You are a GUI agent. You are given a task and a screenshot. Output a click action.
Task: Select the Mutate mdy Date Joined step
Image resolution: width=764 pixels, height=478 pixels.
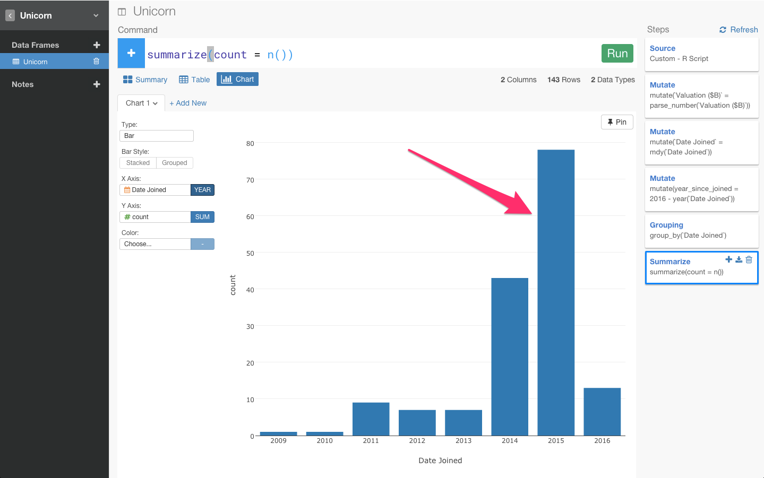(x=702, y=143)
